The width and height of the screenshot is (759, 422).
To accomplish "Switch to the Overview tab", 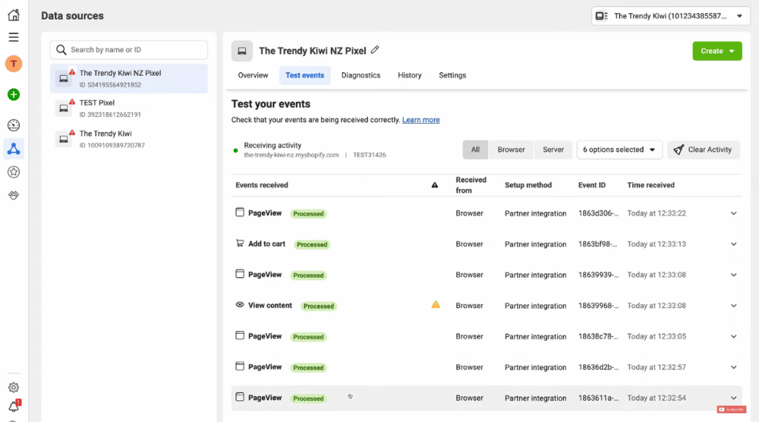I will 253,75.
